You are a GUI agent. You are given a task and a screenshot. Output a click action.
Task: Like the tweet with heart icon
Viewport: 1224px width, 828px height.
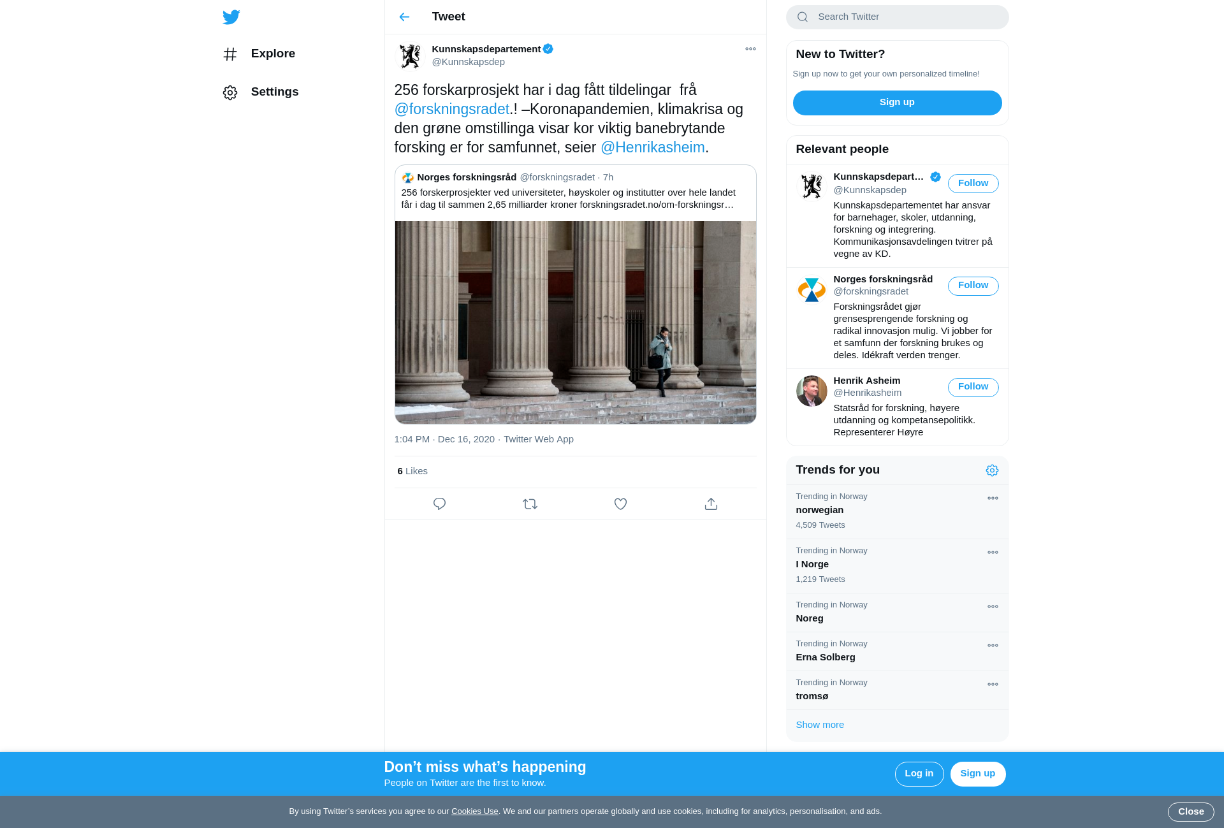[620, 504]
